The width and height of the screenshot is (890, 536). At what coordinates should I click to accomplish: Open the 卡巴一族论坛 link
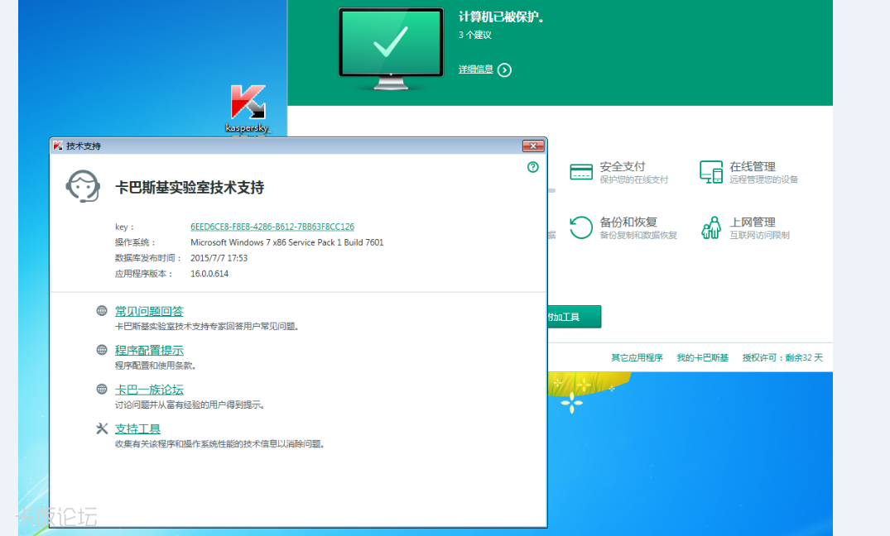point(149,390)
